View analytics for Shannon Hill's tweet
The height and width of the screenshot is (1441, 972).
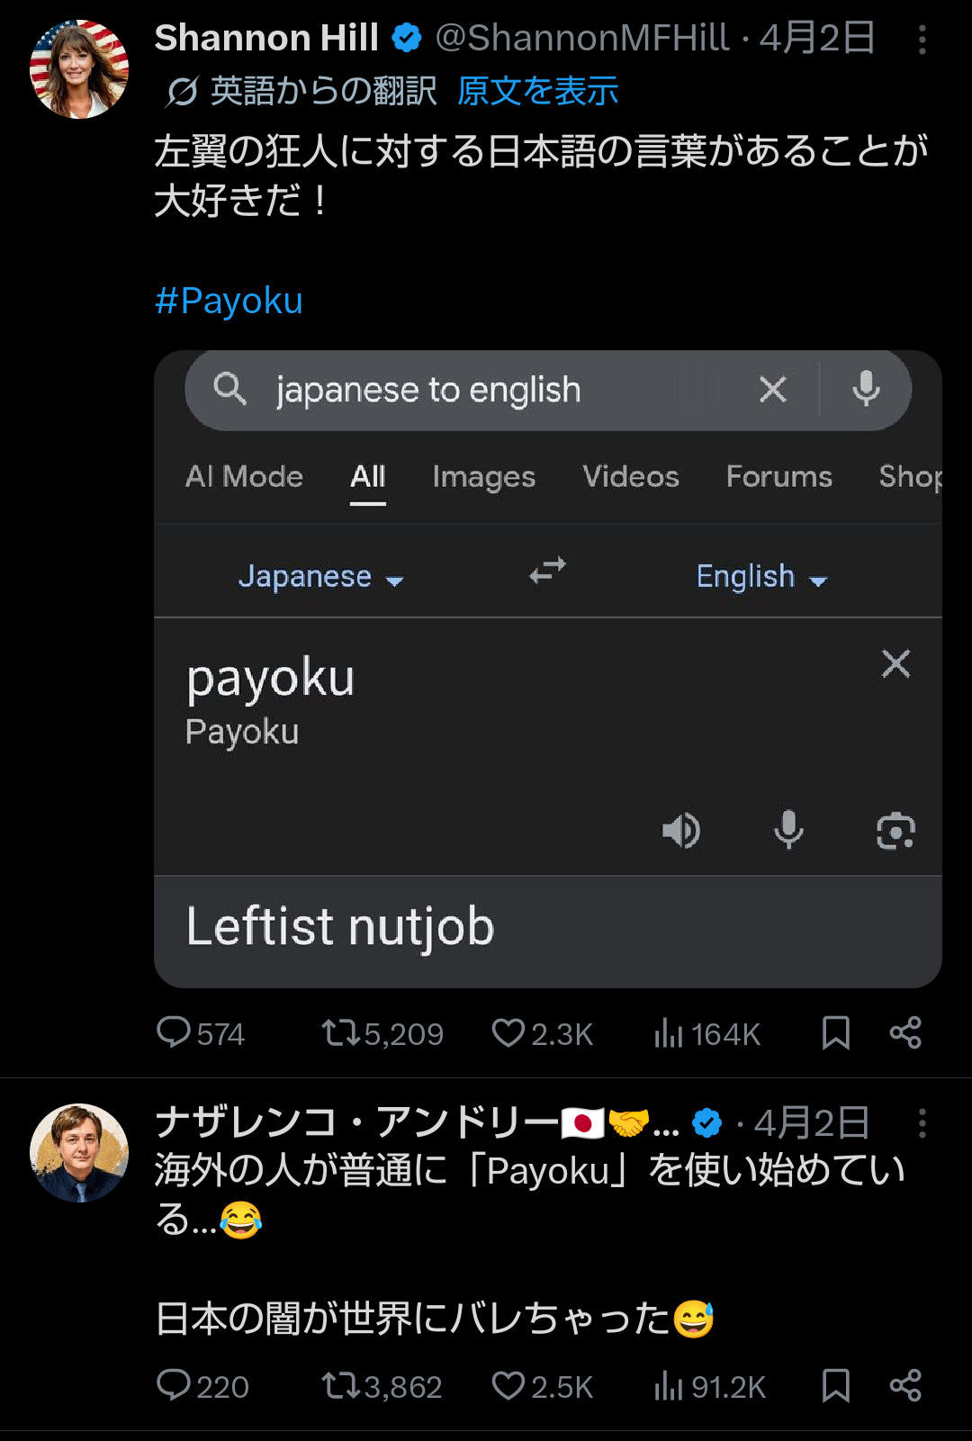click(669, 1032)
